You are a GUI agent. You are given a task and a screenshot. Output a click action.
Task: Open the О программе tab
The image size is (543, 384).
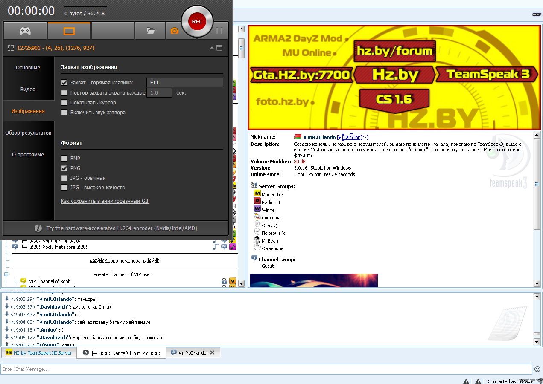click(28, 155)
